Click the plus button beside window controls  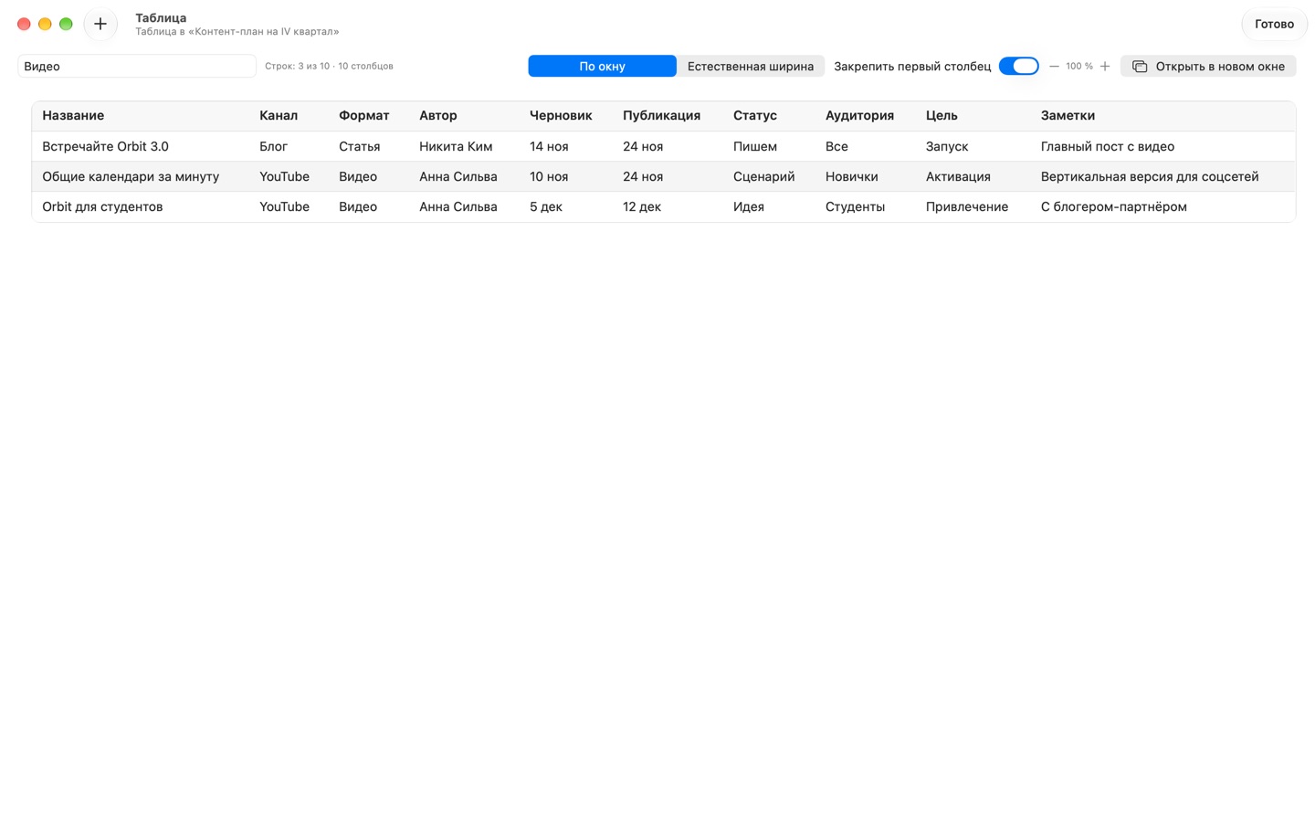[100, 24]
